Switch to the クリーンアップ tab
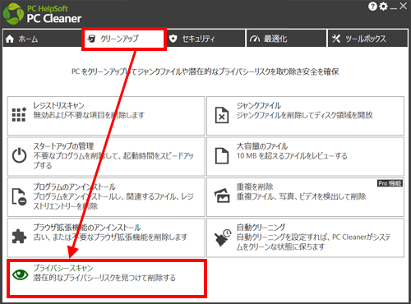411x304 pixels. coord(124,39)
